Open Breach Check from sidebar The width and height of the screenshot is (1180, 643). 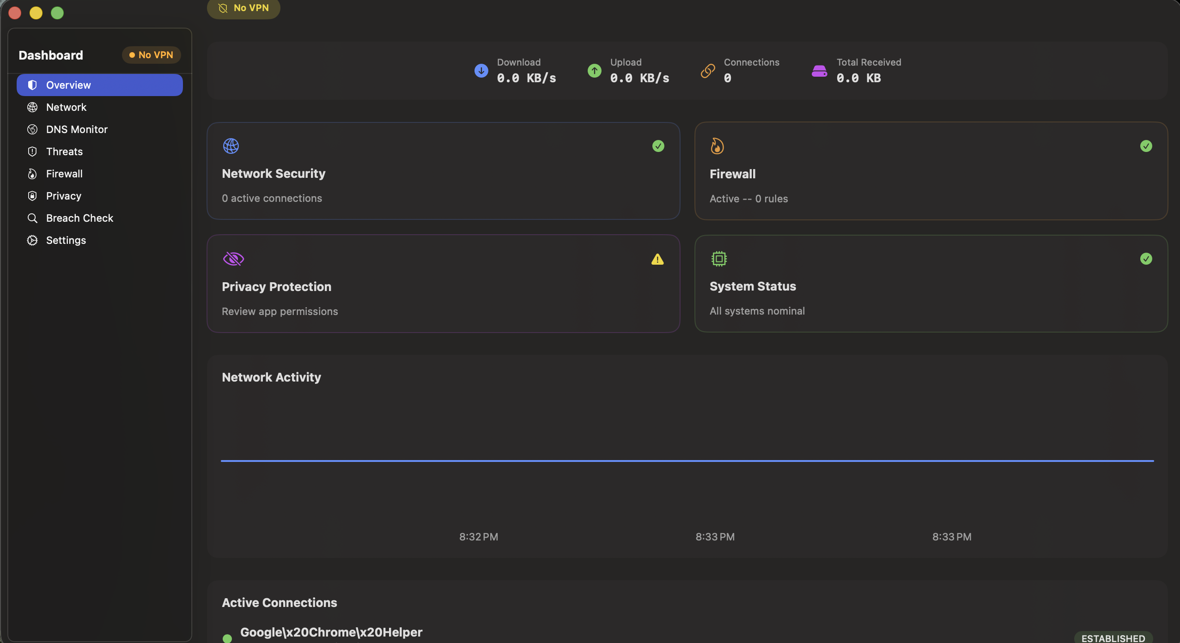coord(100,218)
